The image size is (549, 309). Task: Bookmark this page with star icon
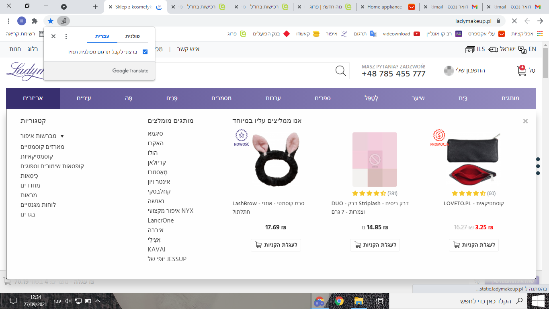(x=50, y=21)
